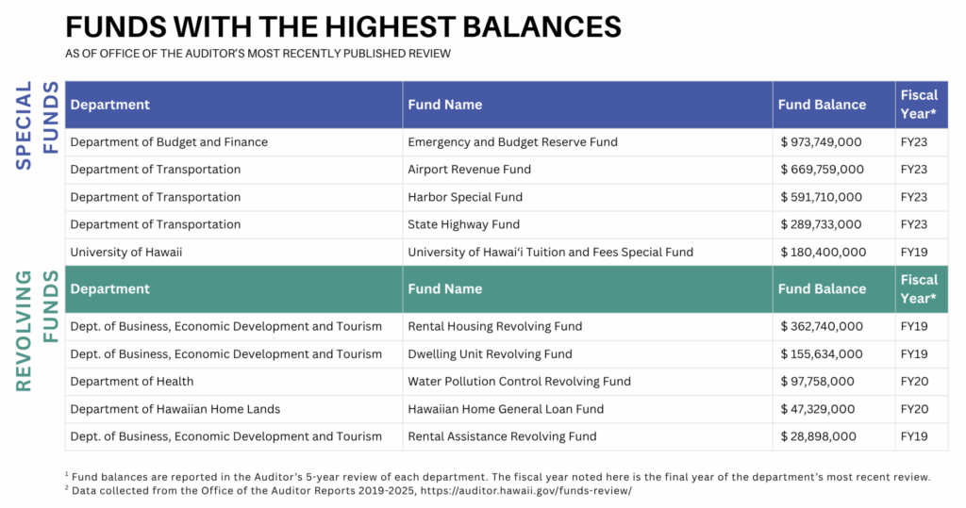Click the Special Funds 'Fund Balance' header
The width and height of the screenshot is (966, 508).
pos(822,105)
